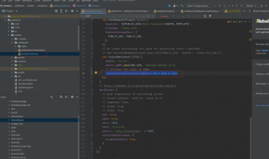This screenshot has height=159, width=269.
Task: Toggle the match case 'Cc' search option
Action: point(143,16)
